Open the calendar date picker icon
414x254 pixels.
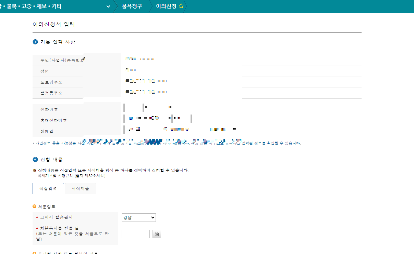(x=157, y=234)
